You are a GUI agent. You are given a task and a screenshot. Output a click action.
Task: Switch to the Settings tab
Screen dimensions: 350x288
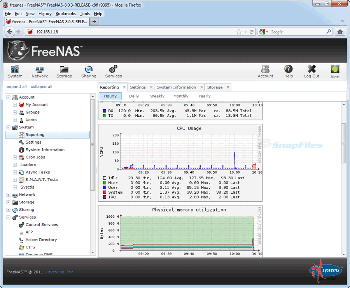click(x=138, y=87)
